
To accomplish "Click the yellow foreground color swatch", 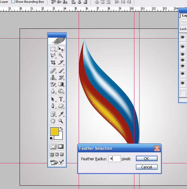I will pos(54,131).
